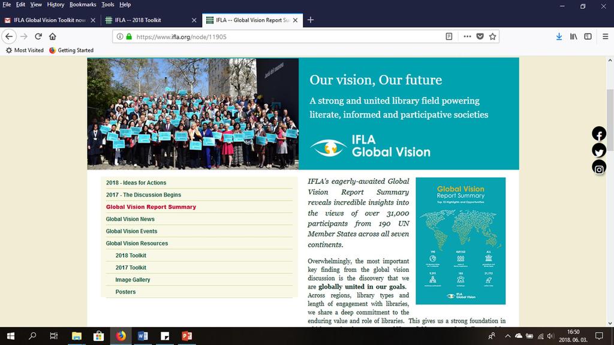
Task: Open the Global Vision Events link
Action: point(131,231)
